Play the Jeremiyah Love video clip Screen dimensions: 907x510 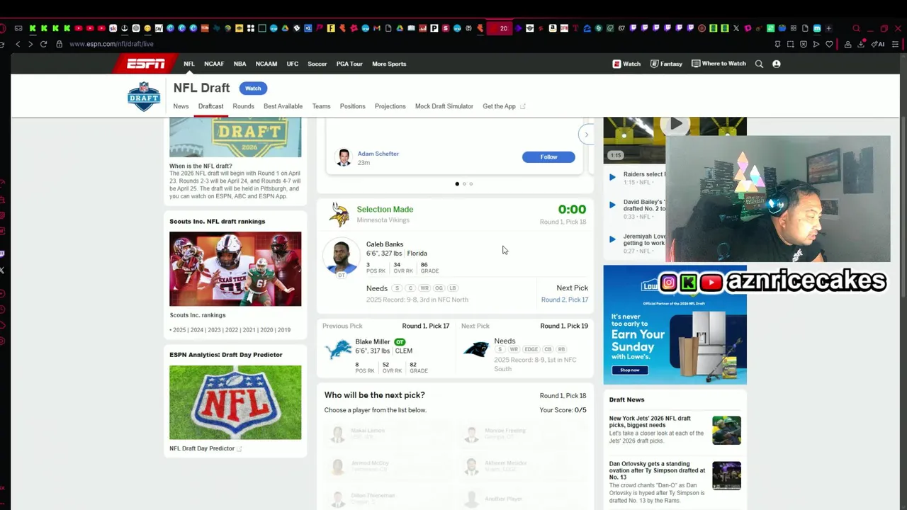point(612,239)
